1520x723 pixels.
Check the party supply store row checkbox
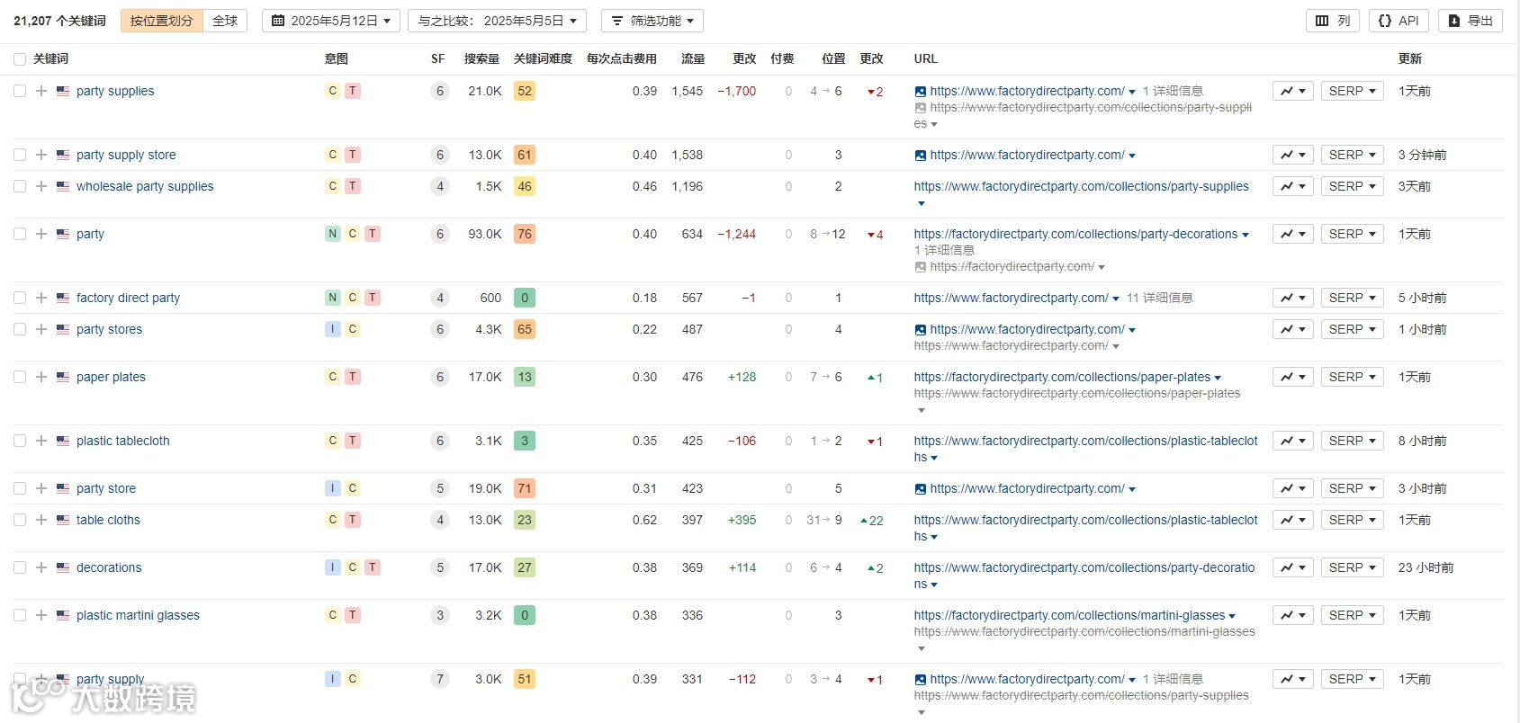pos(20,155)
